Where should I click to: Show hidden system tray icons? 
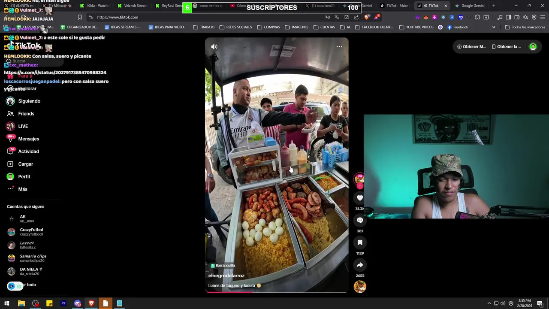tap(489, 303)
